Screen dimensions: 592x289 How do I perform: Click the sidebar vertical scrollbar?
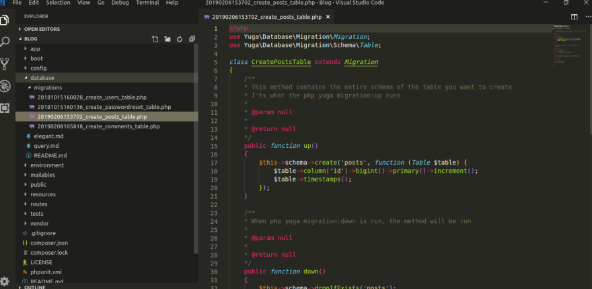(x=196, y=149)
